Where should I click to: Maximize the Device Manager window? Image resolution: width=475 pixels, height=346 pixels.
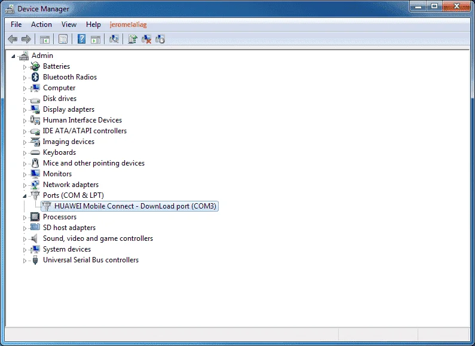point(434,7)
